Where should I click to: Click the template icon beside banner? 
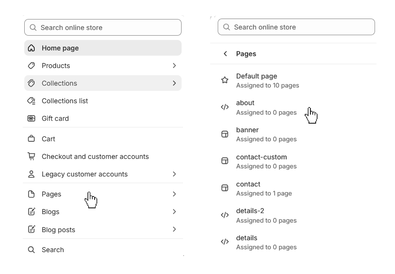point(225,134)
